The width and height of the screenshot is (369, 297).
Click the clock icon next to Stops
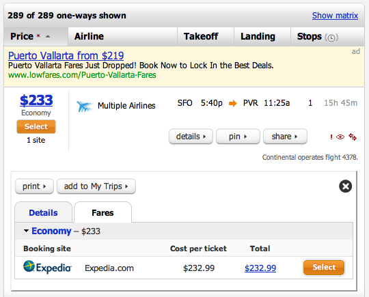331,38
